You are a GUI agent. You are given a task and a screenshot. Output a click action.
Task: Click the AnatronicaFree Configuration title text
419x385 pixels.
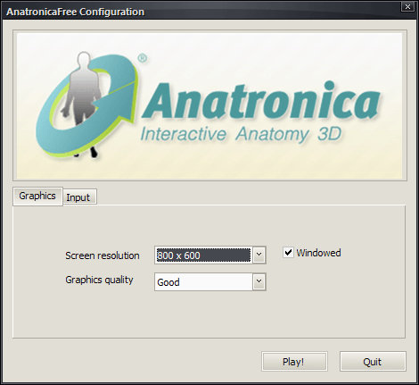tap(76, 12)
